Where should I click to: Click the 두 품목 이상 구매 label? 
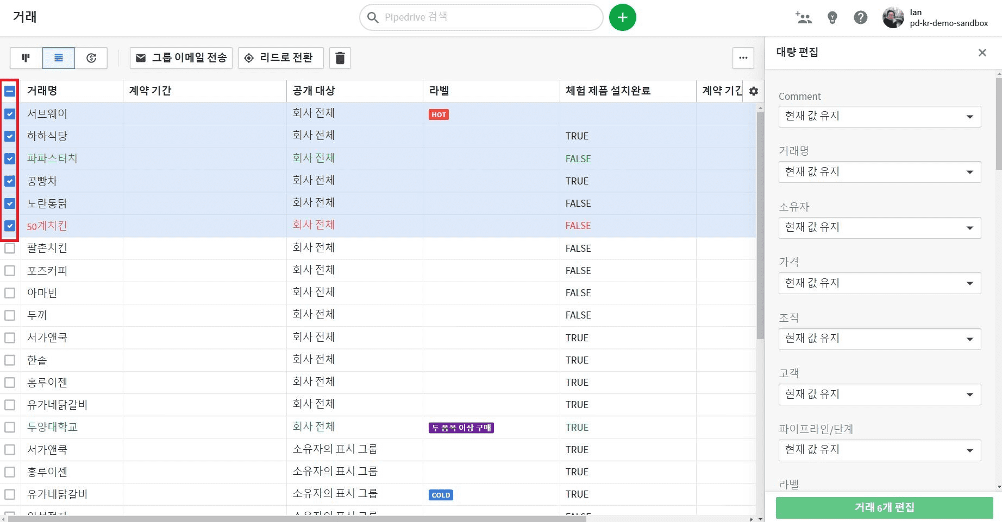tap(461, 428)
